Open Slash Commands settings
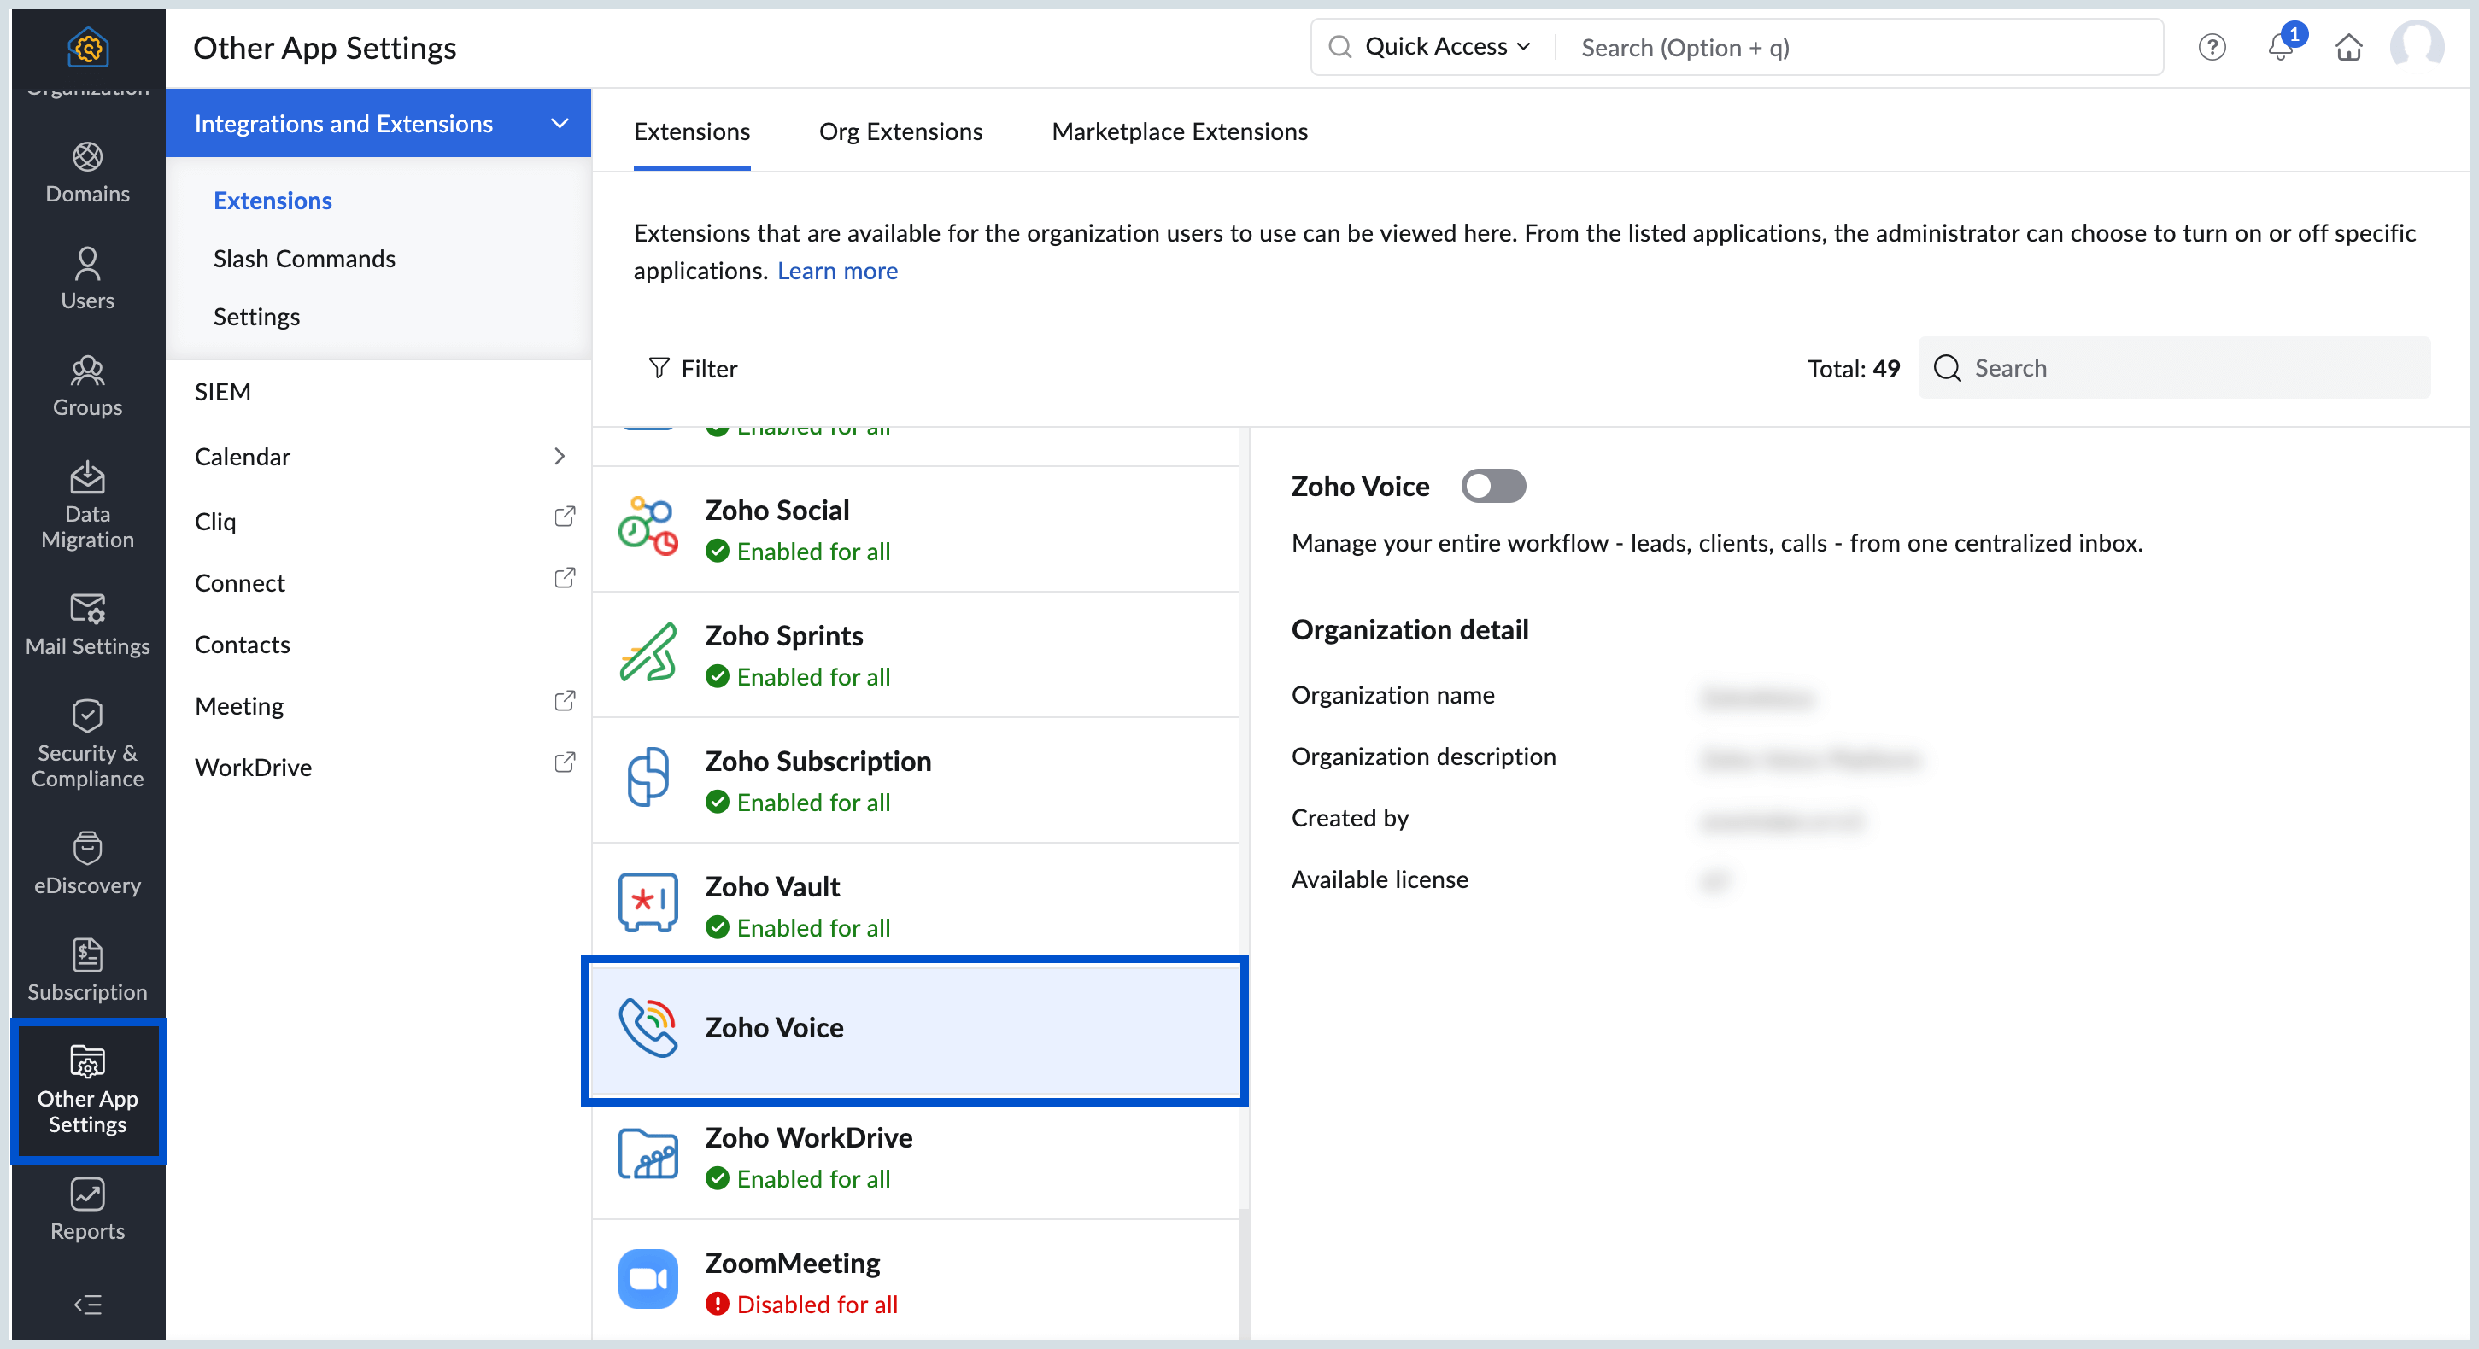 coord(304,259)
